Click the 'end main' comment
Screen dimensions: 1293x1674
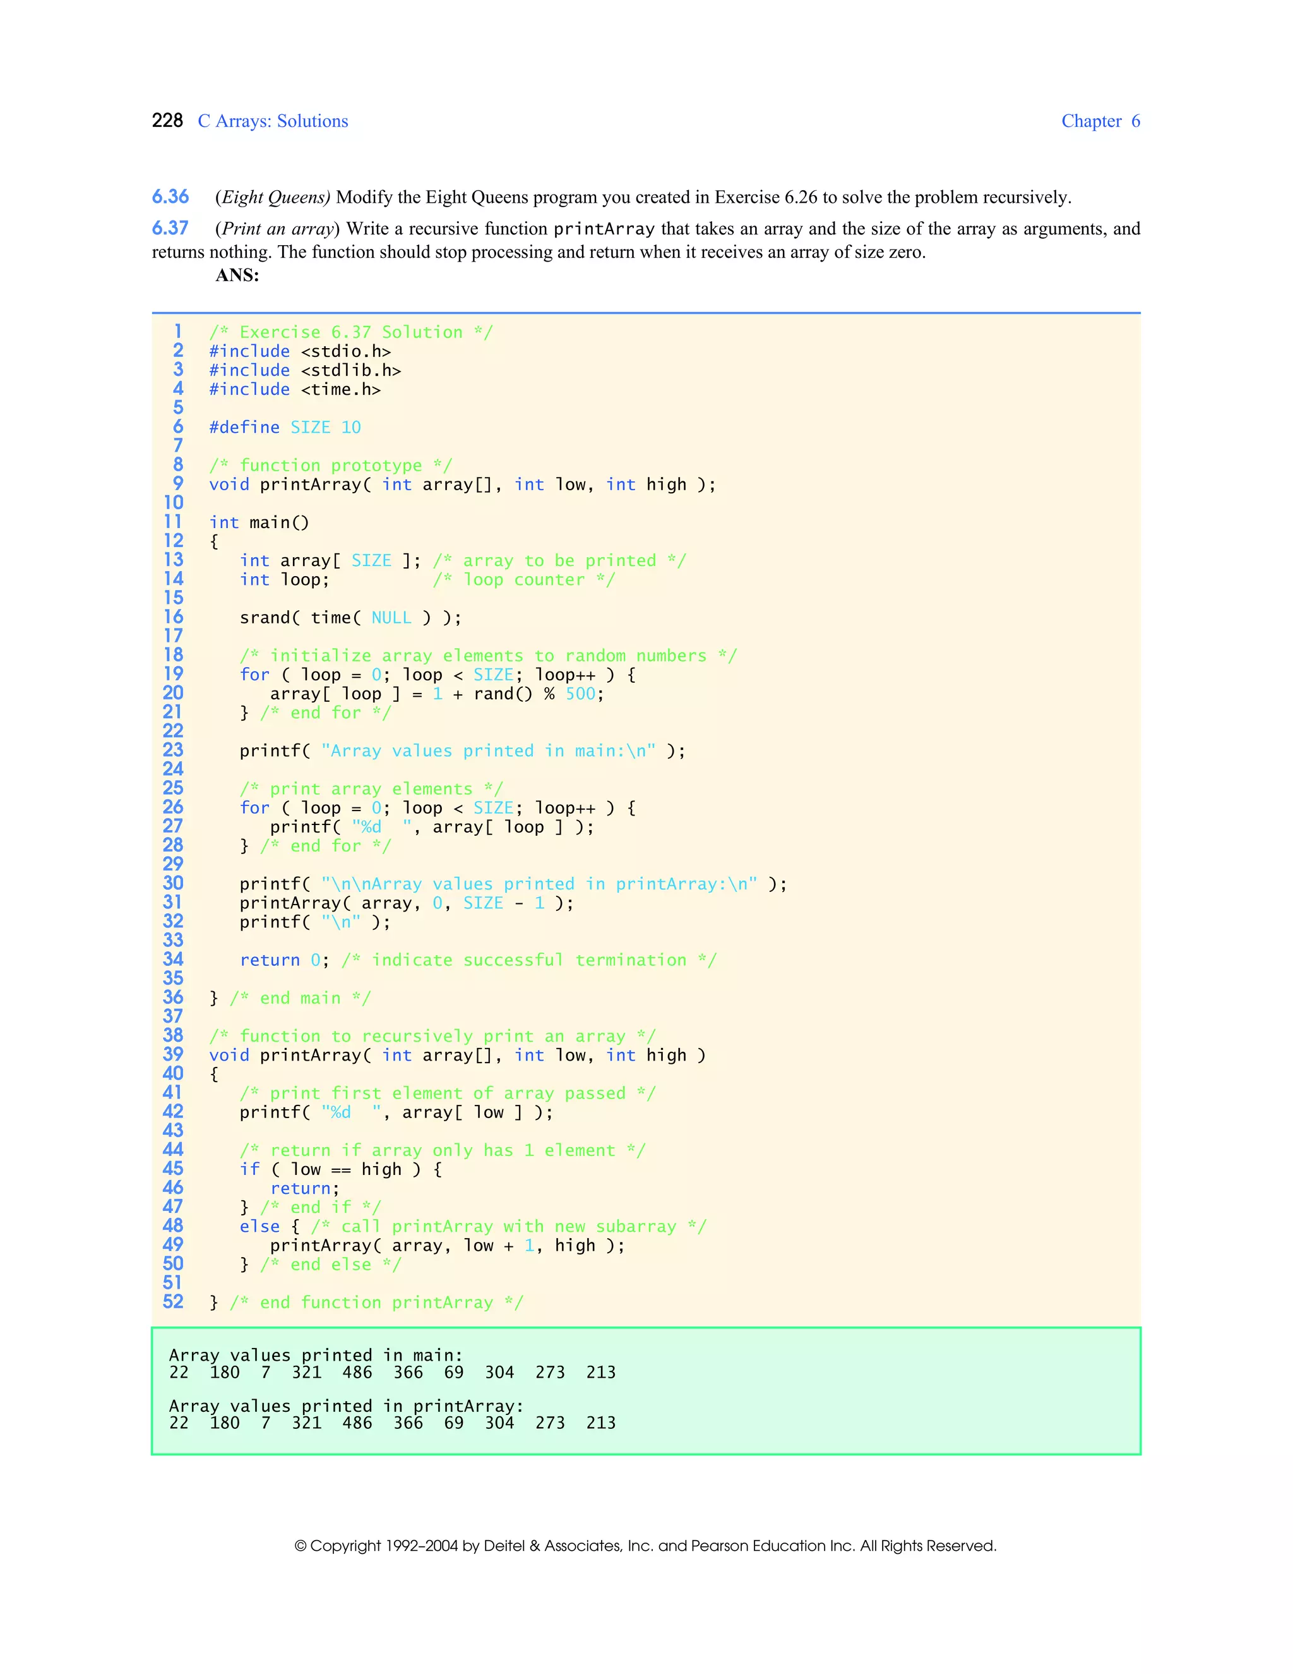click(x=299, y=998)
